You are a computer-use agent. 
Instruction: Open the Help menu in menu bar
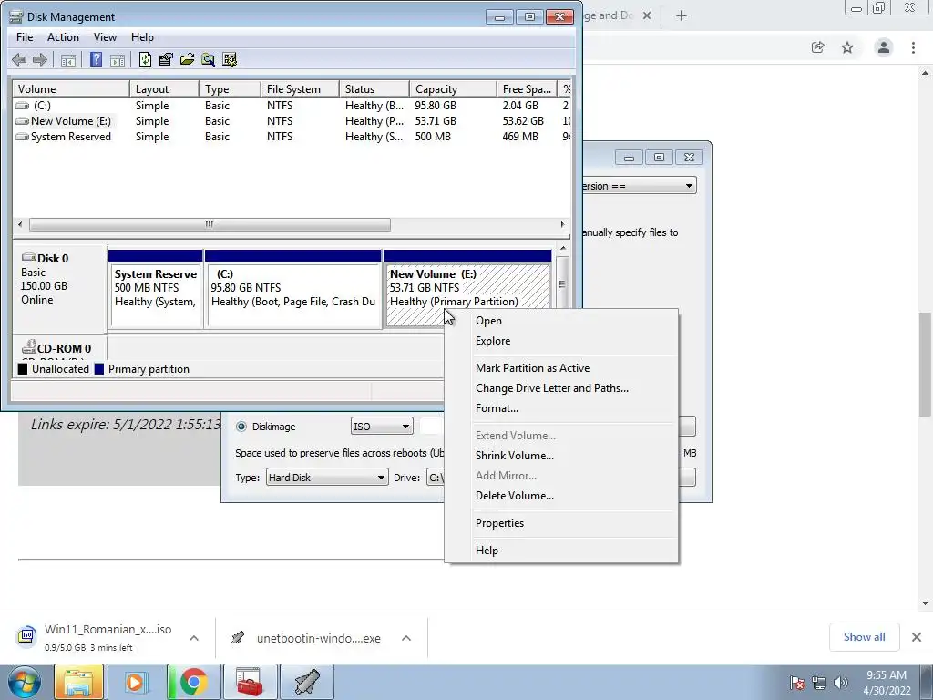coord(142,36)
